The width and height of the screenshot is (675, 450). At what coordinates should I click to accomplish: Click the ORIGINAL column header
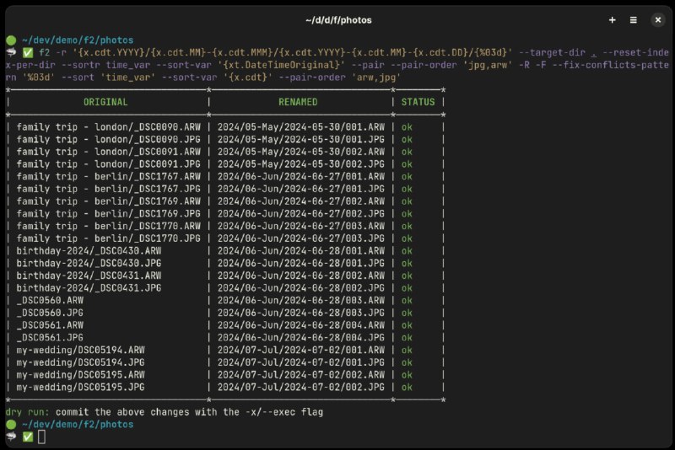pyautogui.click(x=105, y=102)
